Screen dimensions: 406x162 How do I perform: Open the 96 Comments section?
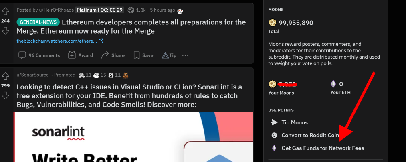pos(39,55)
